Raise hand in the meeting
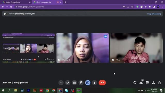The height and width of the screenshot is (93, 165). [81, 83]
